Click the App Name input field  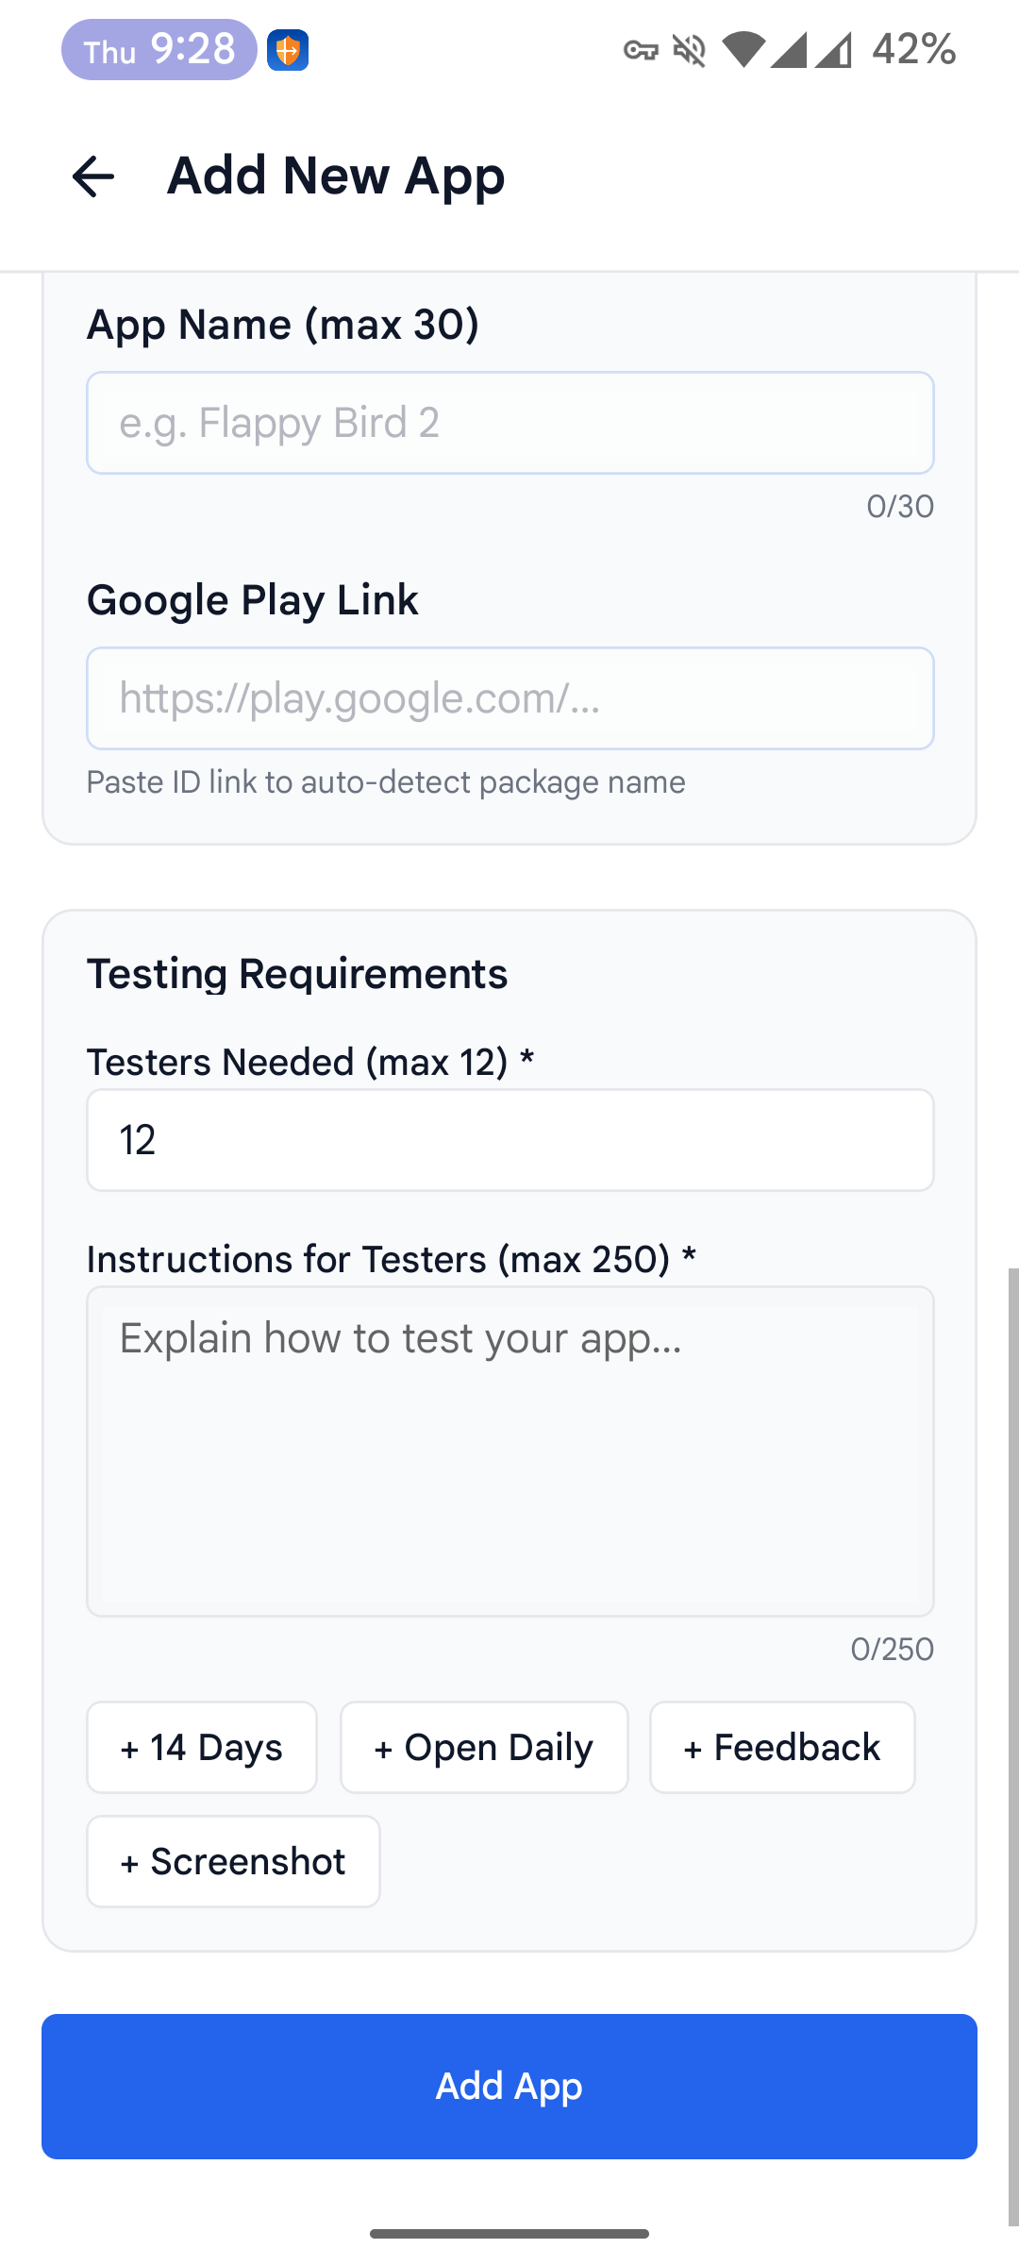click(509, 422)
